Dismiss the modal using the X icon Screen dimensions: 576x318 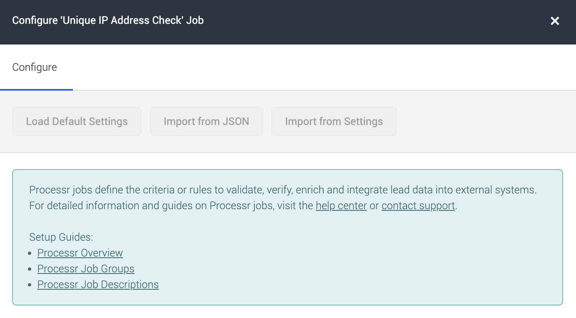pyautogui.click(x=555, y=21)
